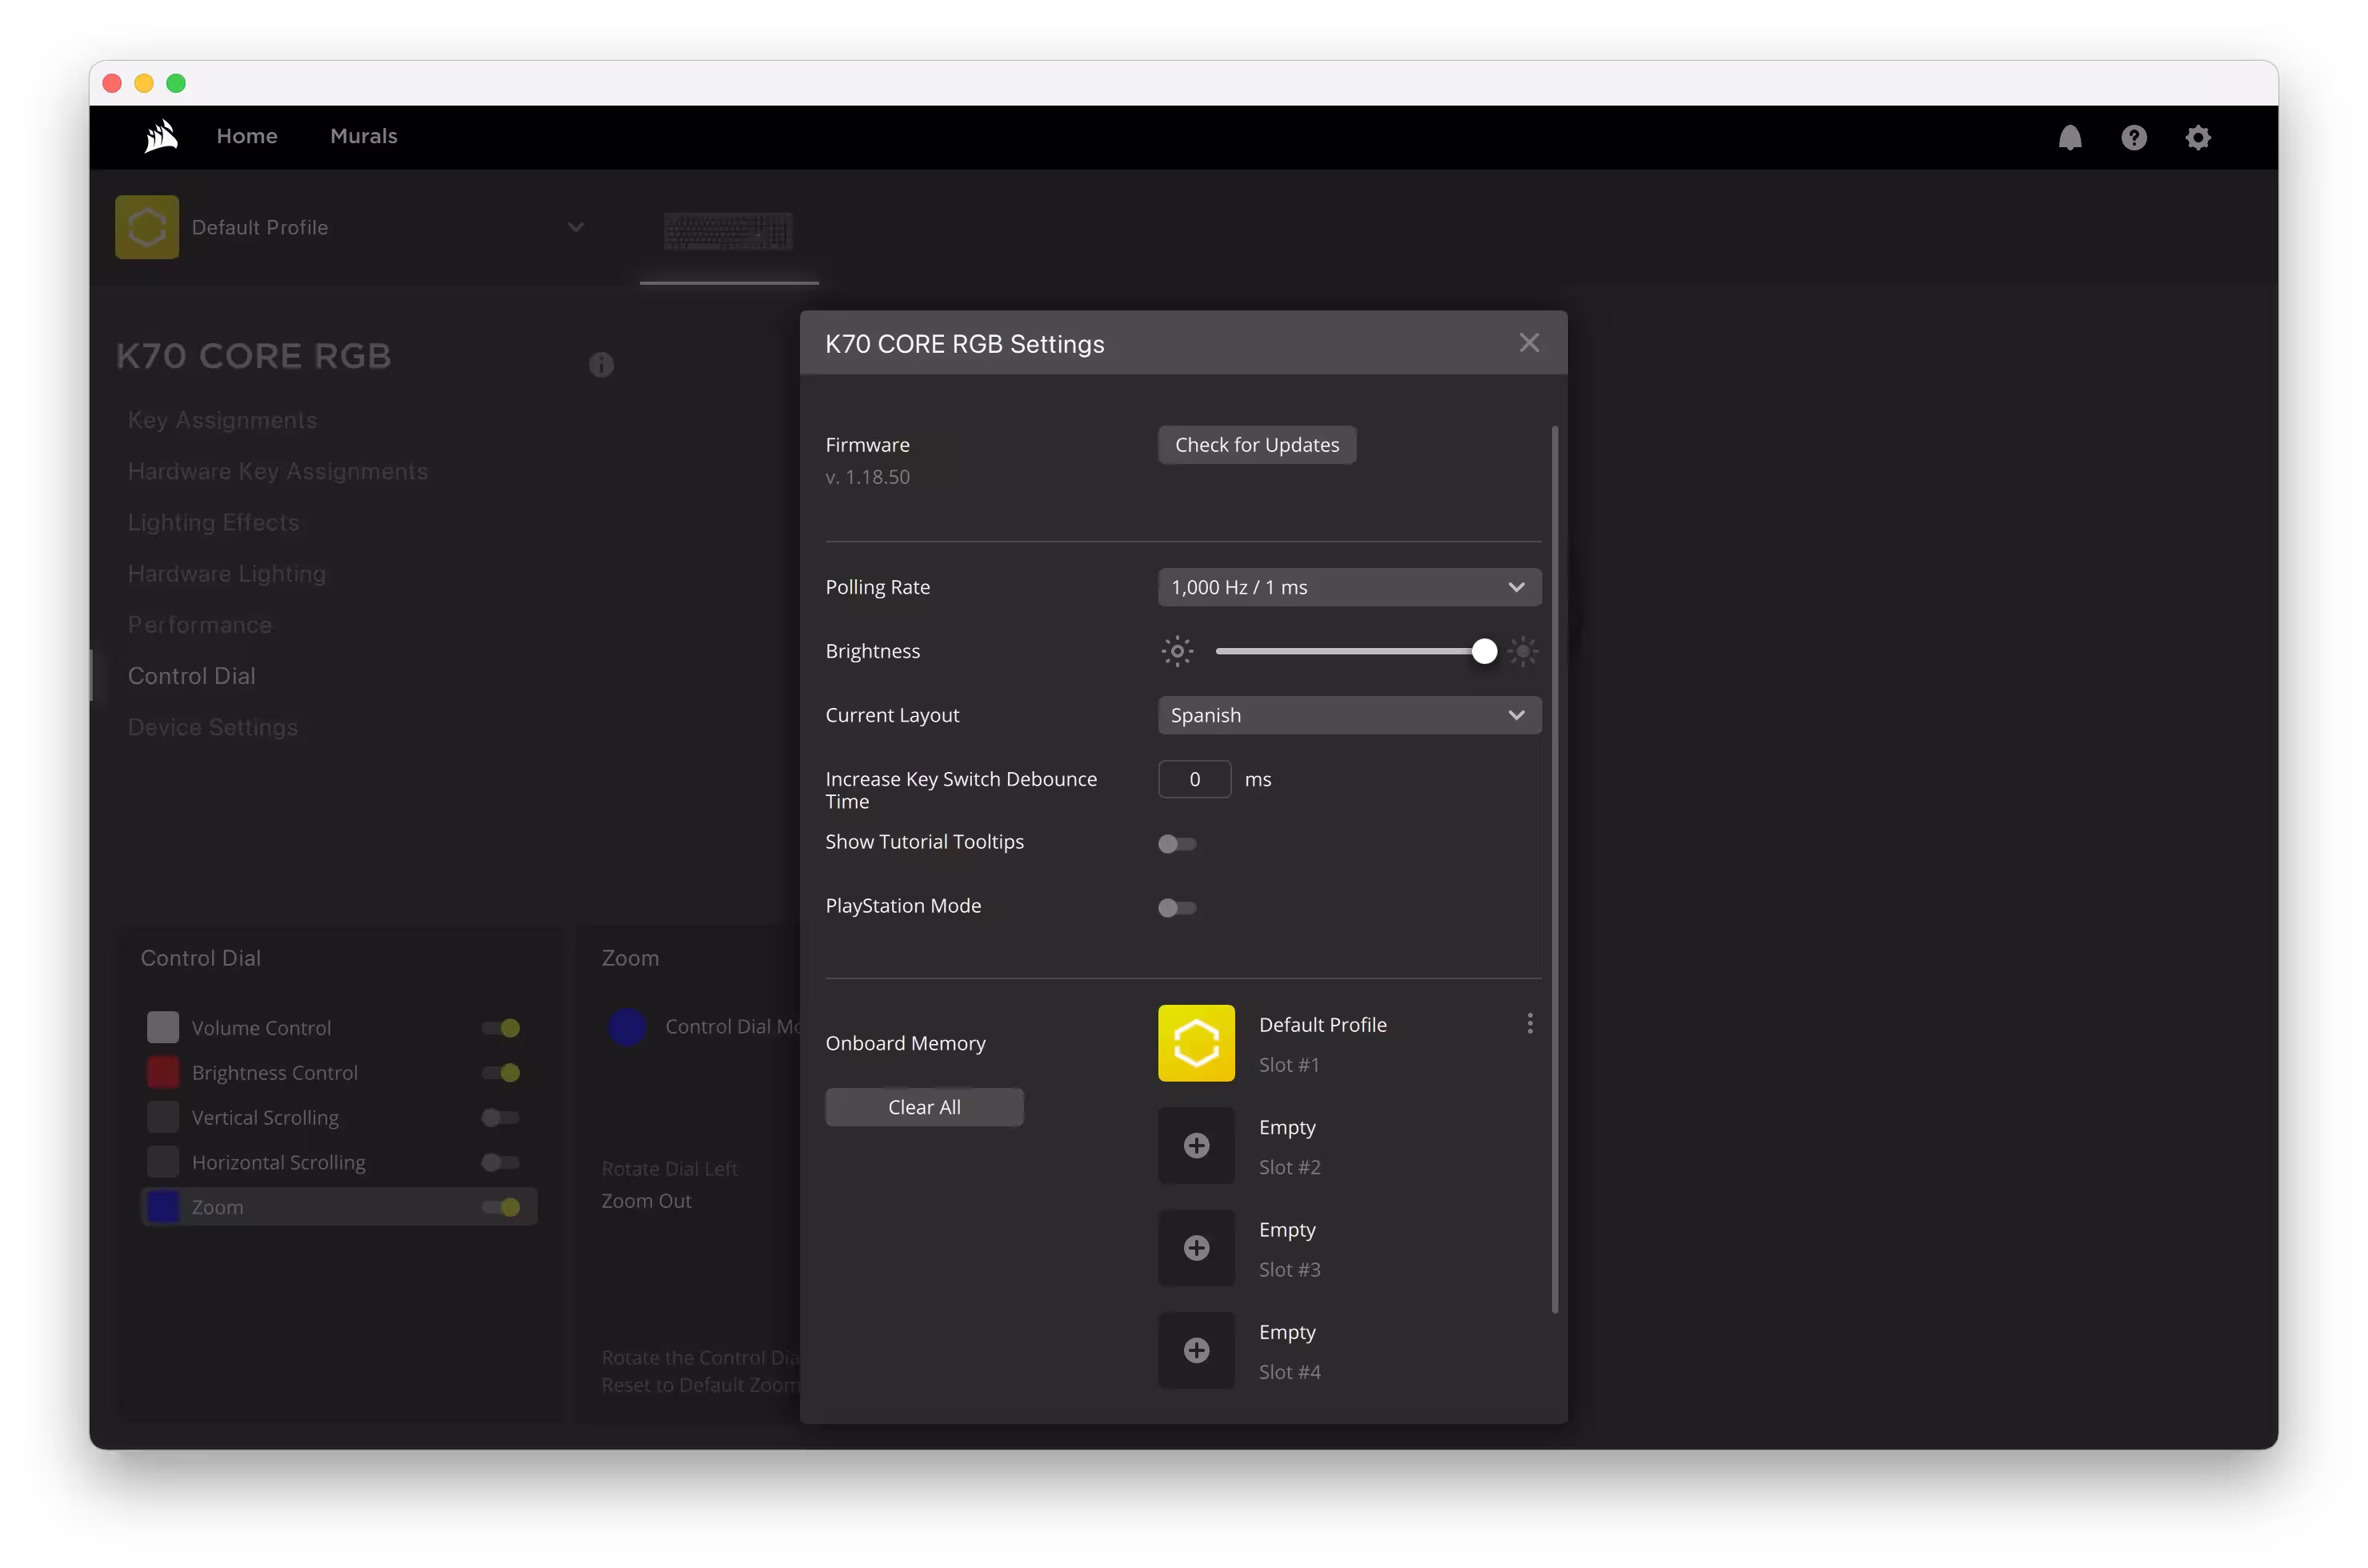Image resolution: width=2368 pixels, height=1568 pixels.
Task: Select the keyboard device thumbnail
Action: tap(728, 231)
